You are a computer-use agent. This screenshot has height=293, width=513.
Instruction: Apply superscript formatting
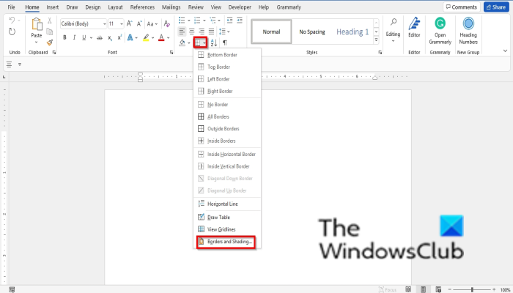pos(119,38)
